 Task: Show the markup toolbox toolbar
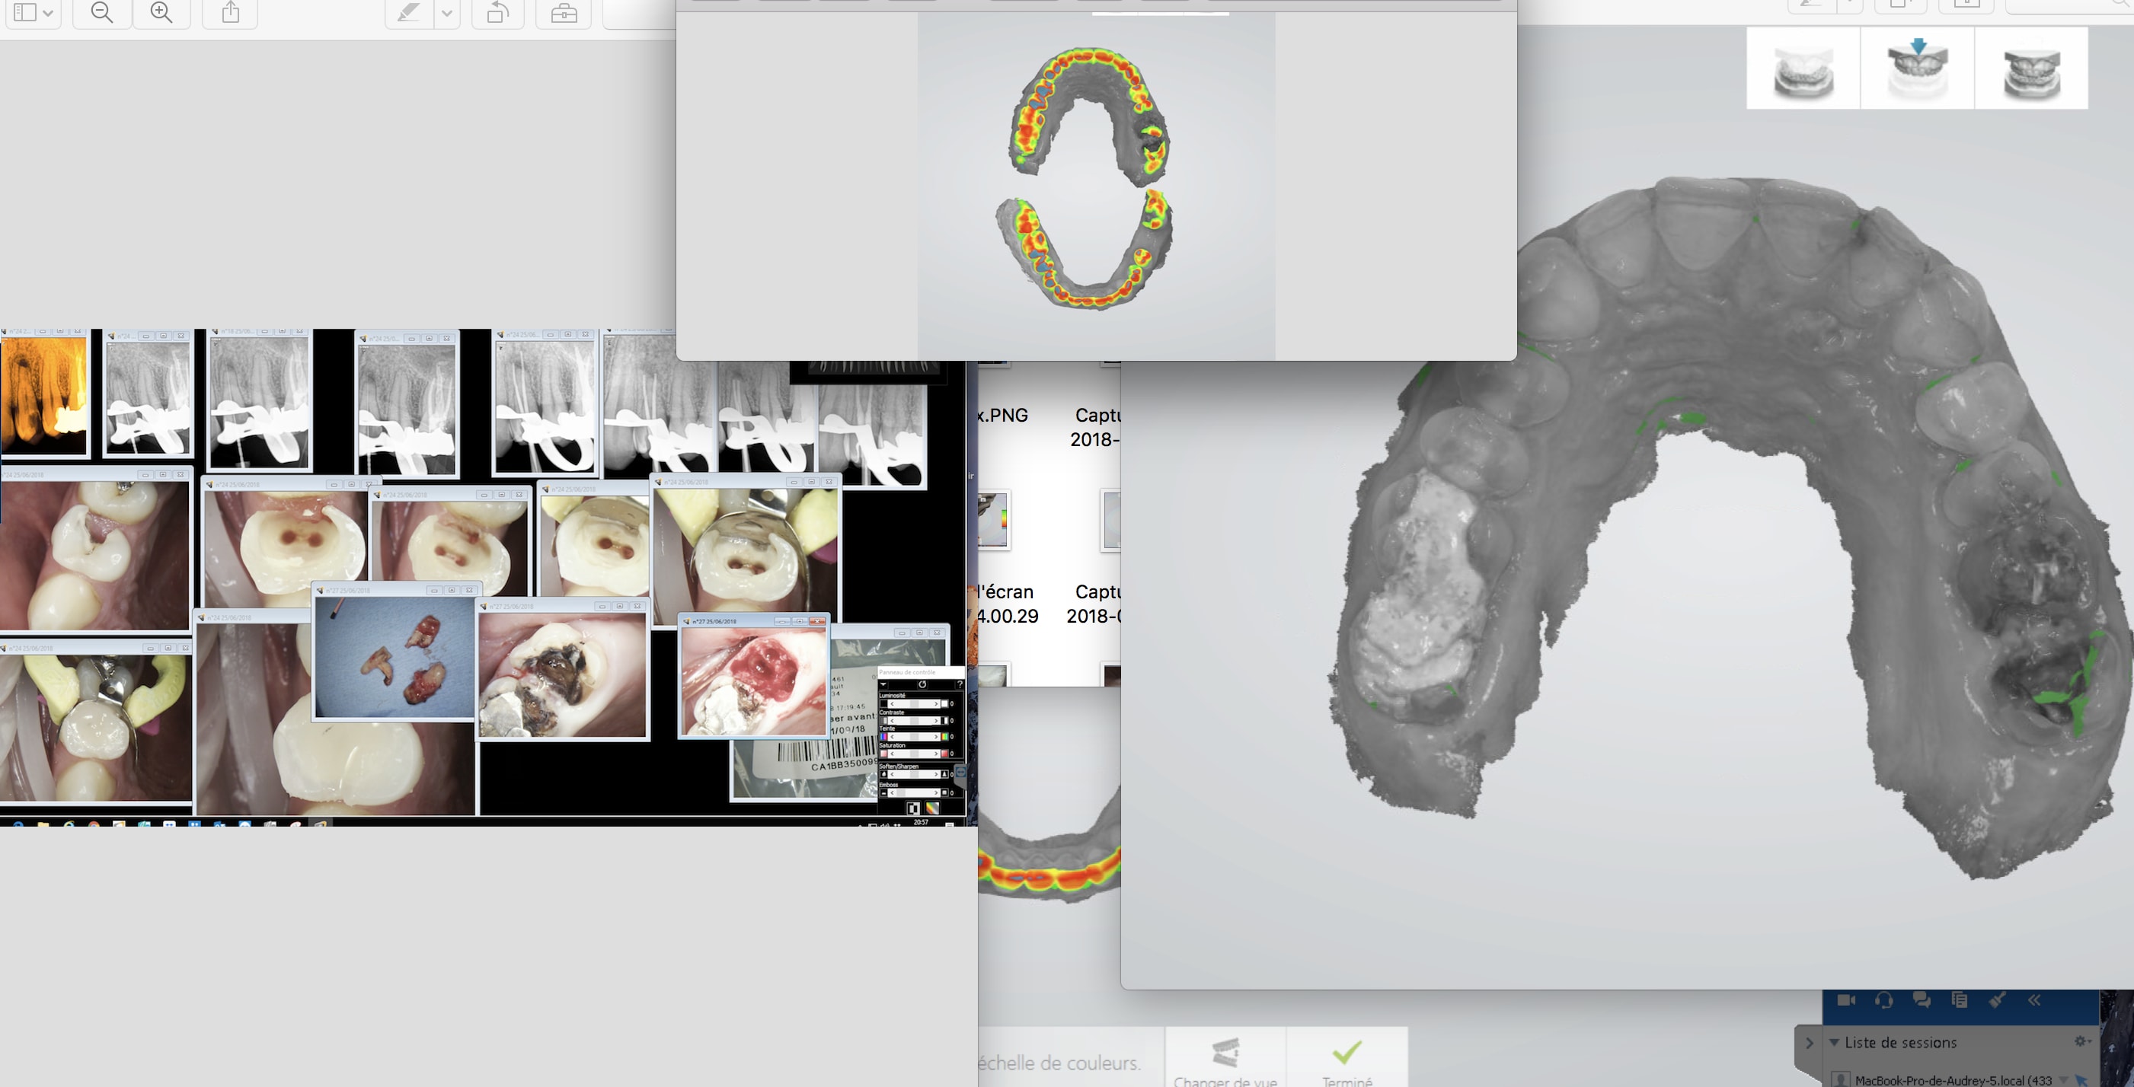coord(564,12)
